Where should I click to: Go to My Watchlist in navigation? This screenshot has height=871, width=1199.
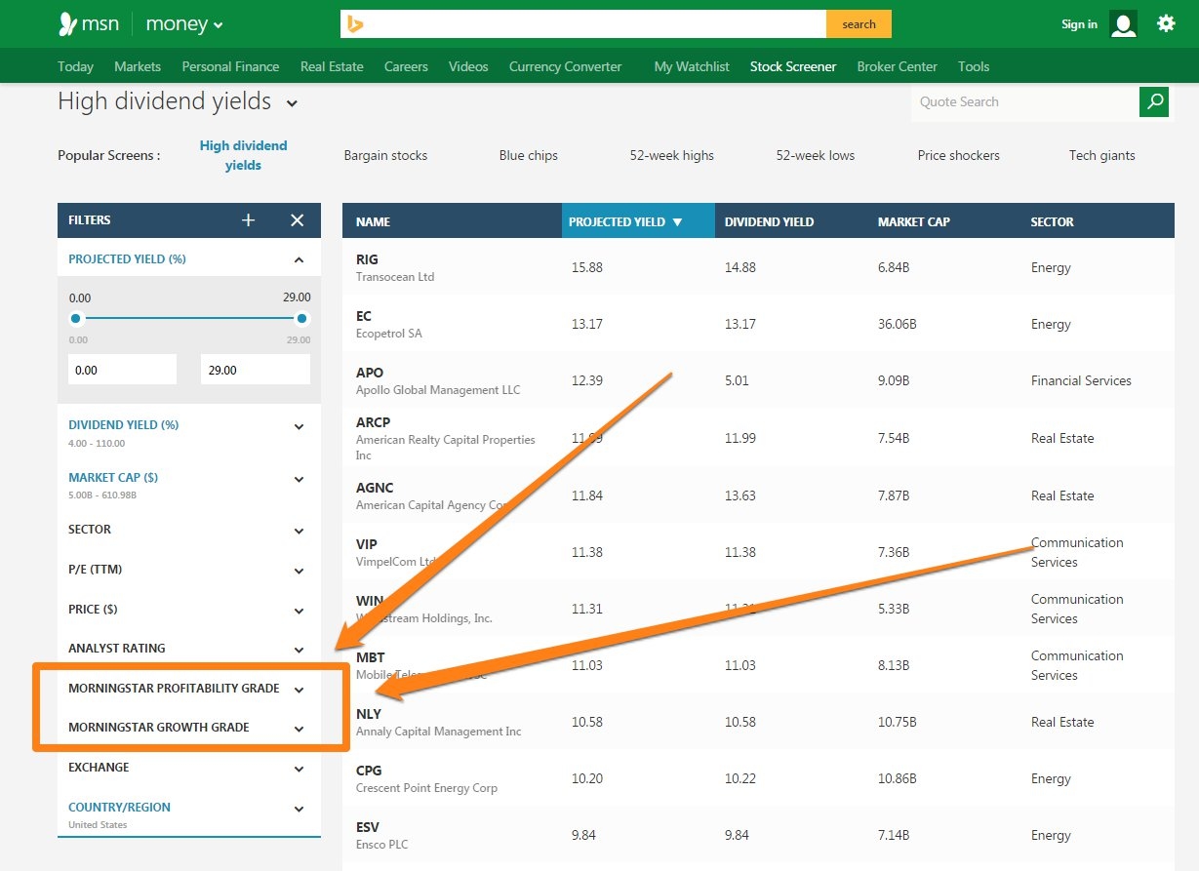coord(692,66)
